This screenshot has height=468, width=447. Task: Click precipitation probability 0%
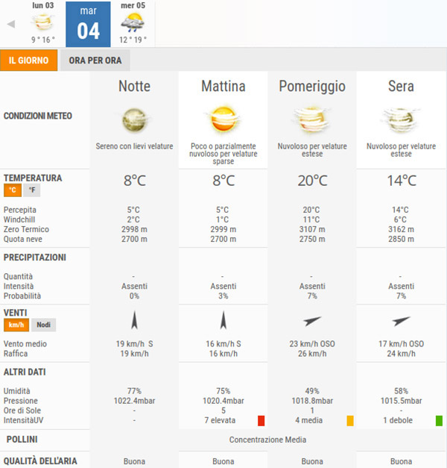point(134,296)
